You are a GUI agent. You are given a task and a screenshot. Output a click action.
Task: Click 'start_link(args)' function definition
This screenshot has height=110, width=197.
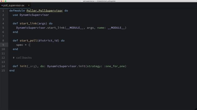pyautogui.click(x=33, y=24)
